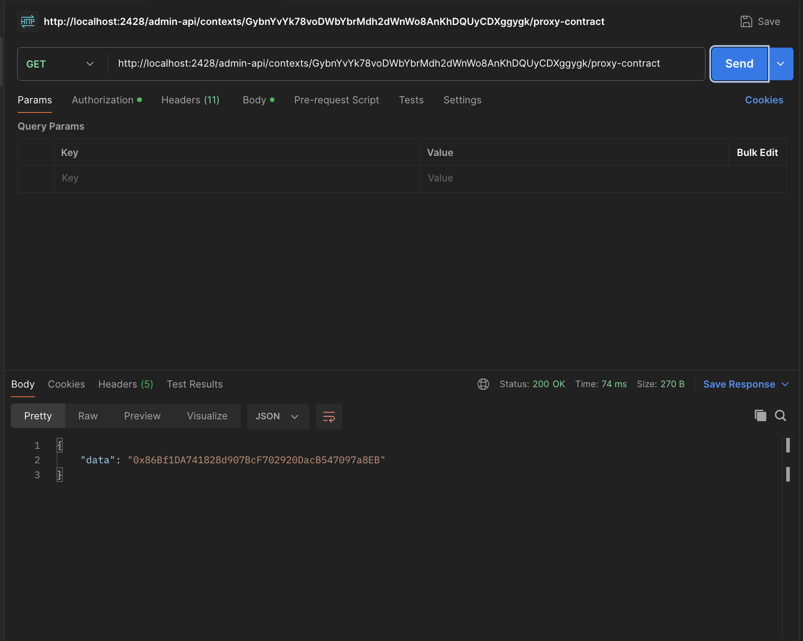Open the JSON format dropdown
Viewport: 803px width, 641px height.
click(x=278, y=416)
